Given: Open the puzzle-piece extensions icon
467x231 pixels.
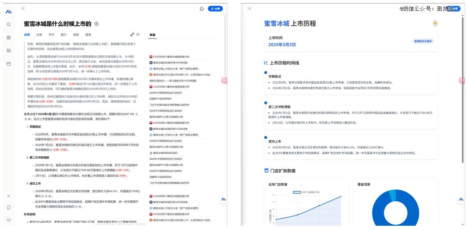Looking at the screenshot, I should [202, 9].
